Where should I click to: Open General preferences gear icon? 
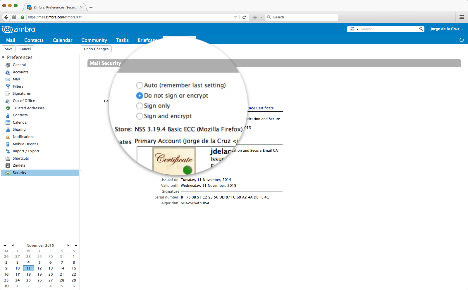pyautogui.click(x=8, y=65)
